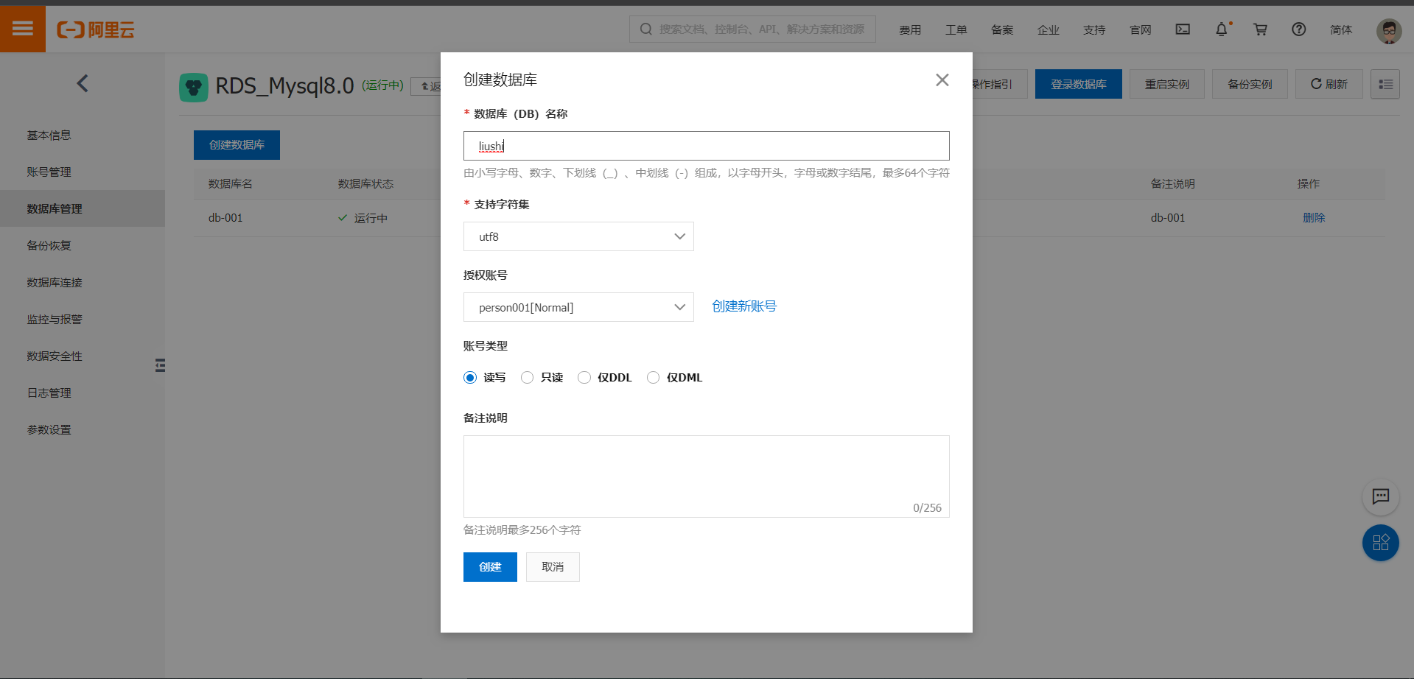Click the 删除 link for db-001
This screenshot has width=1414, height=679.
coord(1314,218)
